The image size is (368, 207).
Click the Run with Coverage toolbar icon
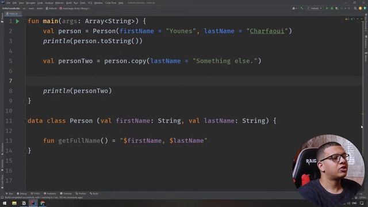click(x=337, y=8)
